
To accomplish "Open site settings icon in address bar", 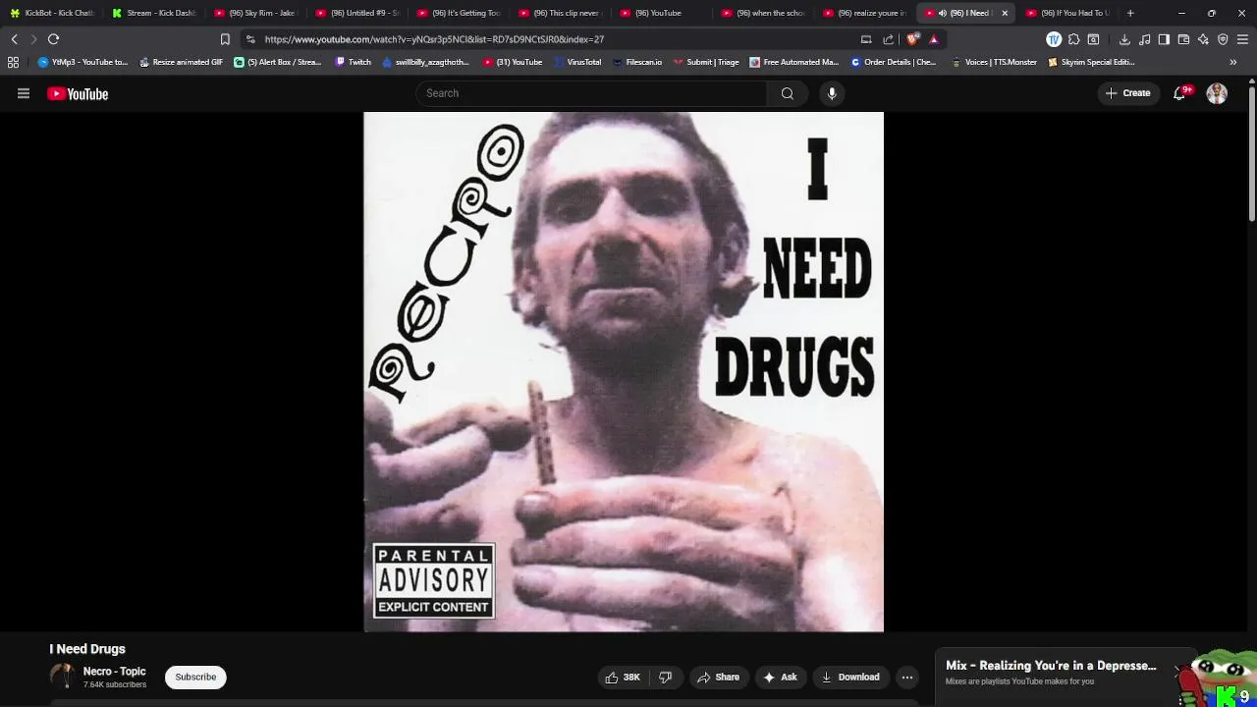I will pyautogui.click(x=250, y=39).
